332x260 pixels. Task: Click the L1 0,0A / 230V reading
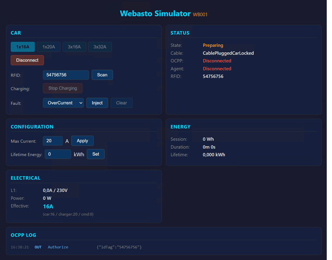point(55,190)
